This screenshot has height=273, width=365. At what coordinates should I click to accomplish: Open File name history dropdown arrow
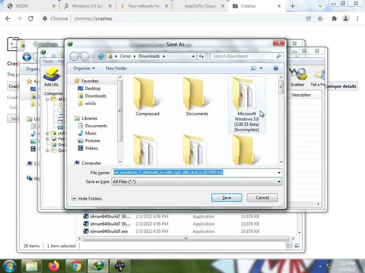click(279, 172)
